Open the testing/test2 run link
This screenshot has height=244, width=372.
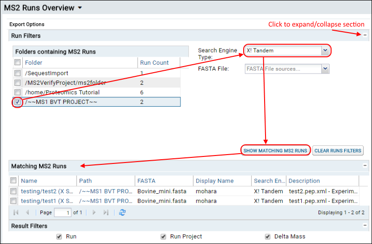pyautogui.click(x=47, y=191)
